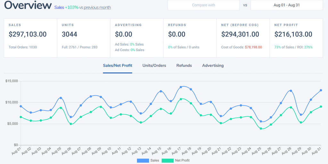Open the Aug 01 - Aug 31 date range picker
This screenshot has height=164, width=328.
(x=286, y=5)
